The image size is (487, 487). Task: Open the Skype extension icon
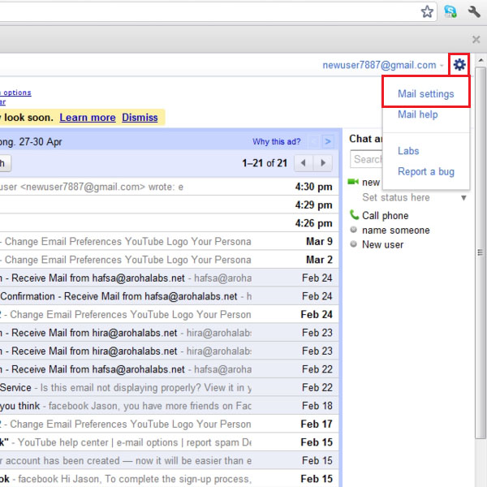tap(450, 11)
